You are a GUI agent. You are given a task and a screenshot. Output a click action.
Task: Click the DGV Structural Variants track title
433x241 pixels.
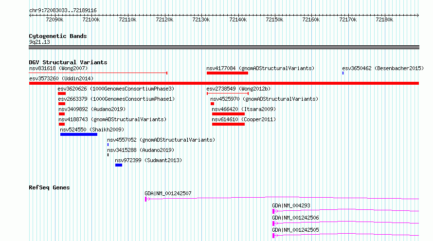(68, 62)
